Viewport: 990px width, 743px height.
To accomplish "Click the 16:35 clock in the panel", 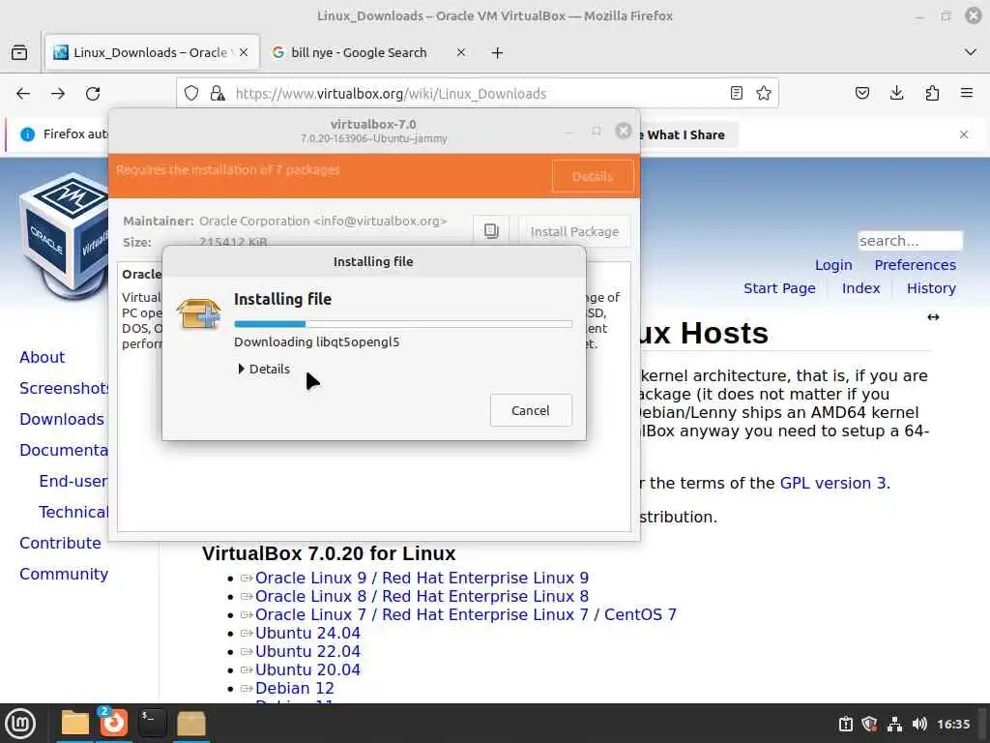I will (953, 724).
